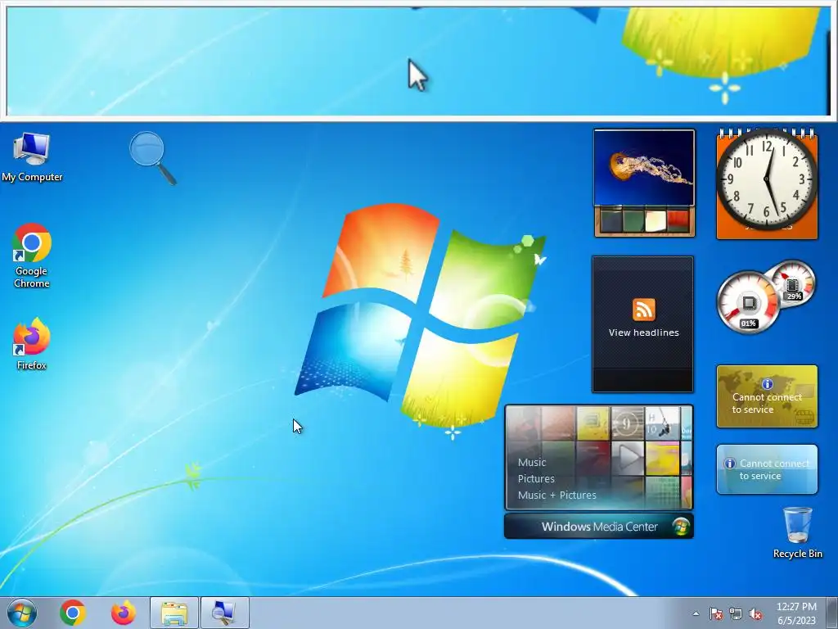The height and width of the screenshot is (629, 838).
Task: Select the Firefox desktop shortcut
Action: tap(32, 344)
